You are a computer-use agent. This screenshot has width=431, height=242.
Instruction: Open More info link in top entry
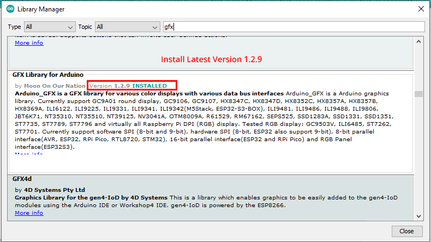[x=29, y=43]
